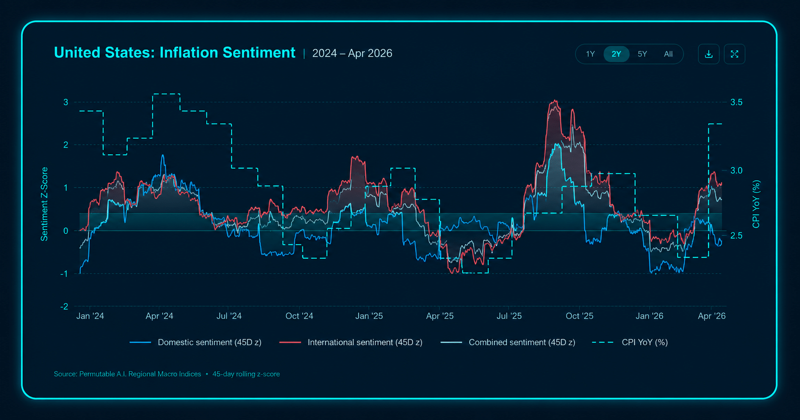Click the dashed CPI YoY legend line swatch
Image resolution: width=800 pixels, height=420 pixels.
point(603,342)
